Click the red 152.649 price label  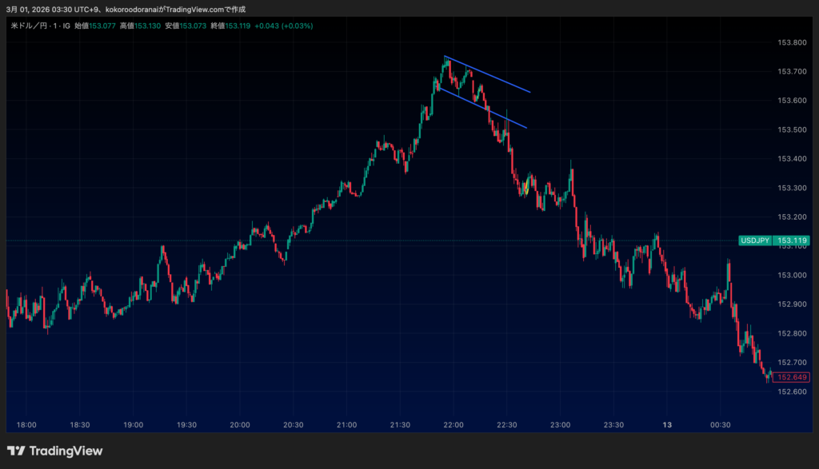[792, 377]
